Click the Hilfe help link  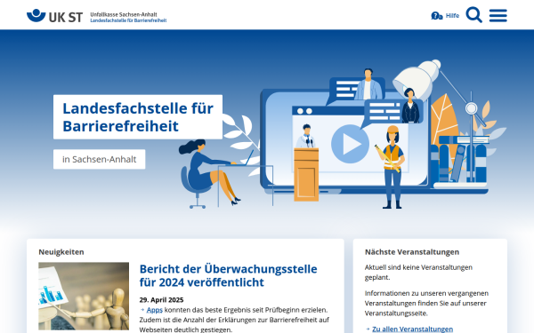(452, 16)
